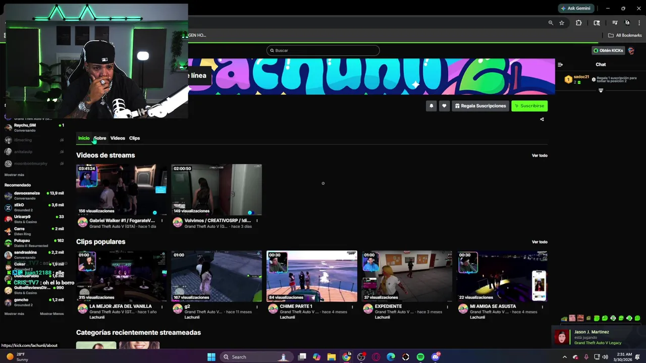
Task: Click taskbar speaker volume icon
Action: tap(605, 357)
